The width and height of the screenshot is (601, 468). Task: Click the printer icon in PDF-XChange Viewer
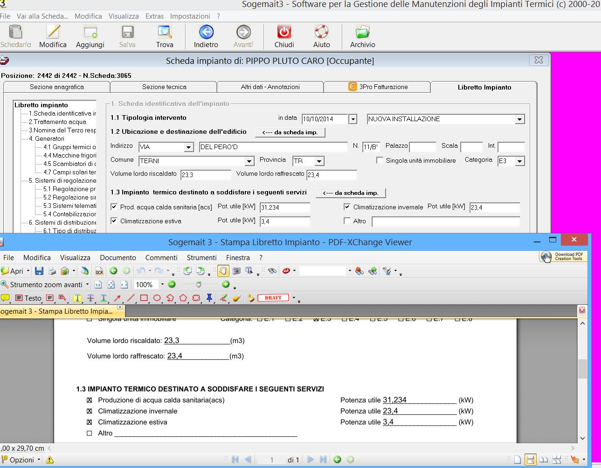52,271
